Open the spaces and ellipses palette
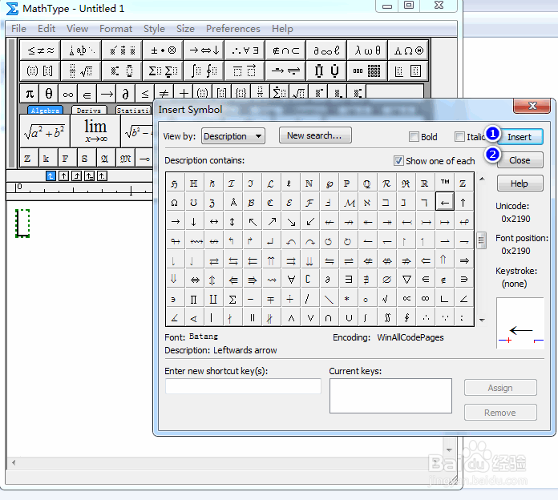The height and width of the screenshot is (500, 558). pyautogui.click(x=81, y=50)
